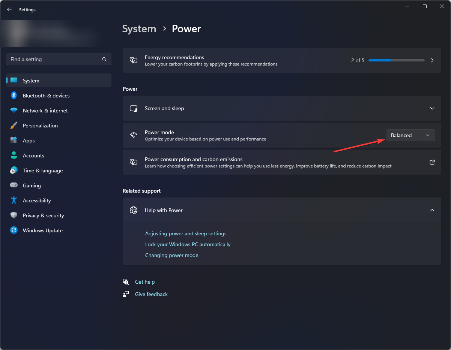Click the Energy recommendations leaf icon
The height and width of the screenshot is (350, 451).
(134, 60)
